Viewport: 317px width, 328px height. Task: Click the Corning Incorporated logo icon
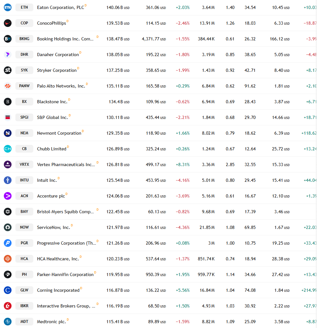click(x=8, y=290)
